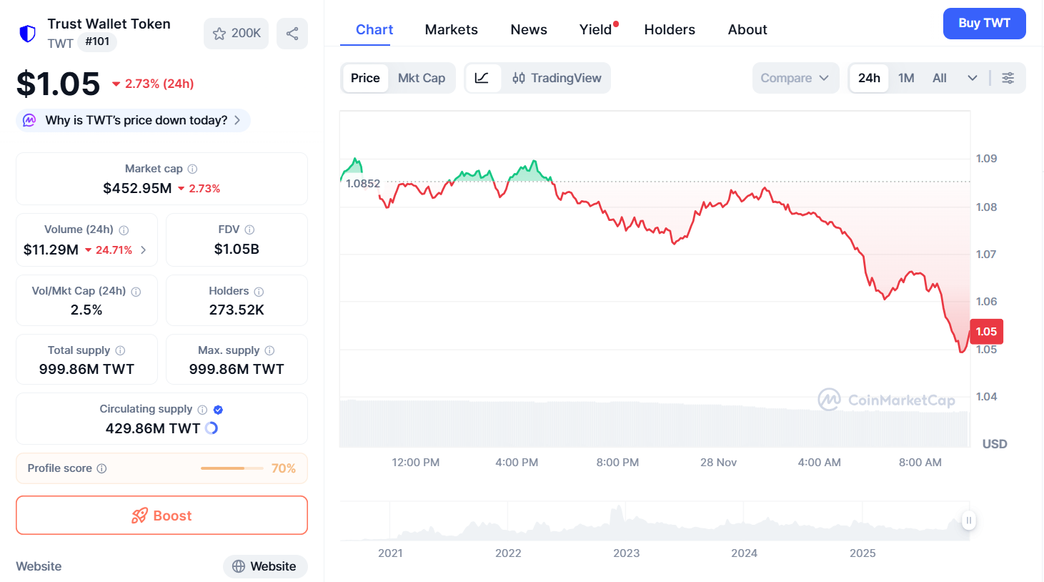Click the Profile score progress bar
Screen dimensions: 1044x582
point(232,468)
